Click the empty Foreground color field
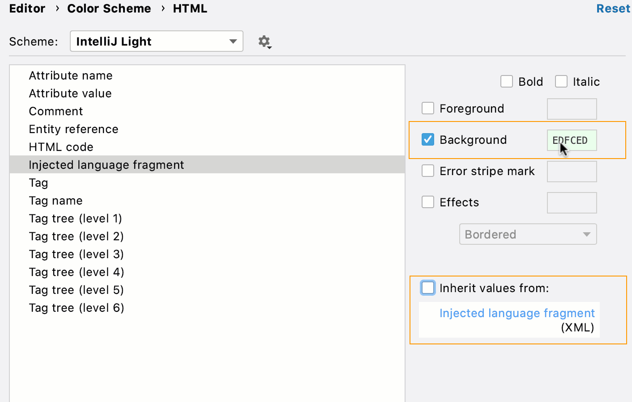The width and height of the screenshot is (632, 402). click(572, 109)
